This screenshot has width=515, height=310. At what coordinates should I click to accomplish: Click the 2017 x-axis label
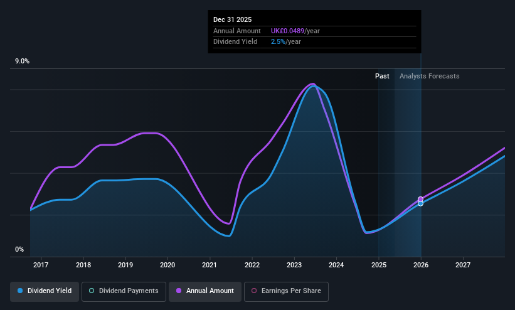tap(41, 265)
